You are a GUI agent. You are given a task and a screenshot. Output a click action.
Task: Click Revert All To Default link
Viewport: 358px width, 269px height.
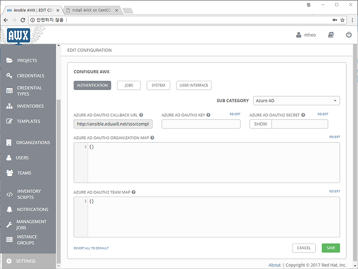91,248
